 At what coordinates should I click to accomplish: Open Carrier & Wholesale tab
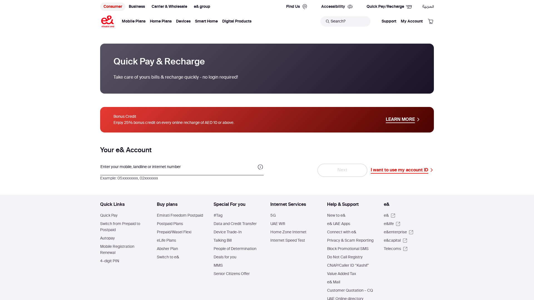pyautogui.click(x=169, y=7)
